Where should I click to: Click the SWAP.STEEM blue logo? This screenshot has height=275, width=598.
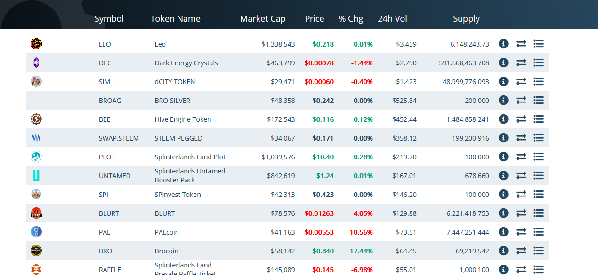(36, 138)
